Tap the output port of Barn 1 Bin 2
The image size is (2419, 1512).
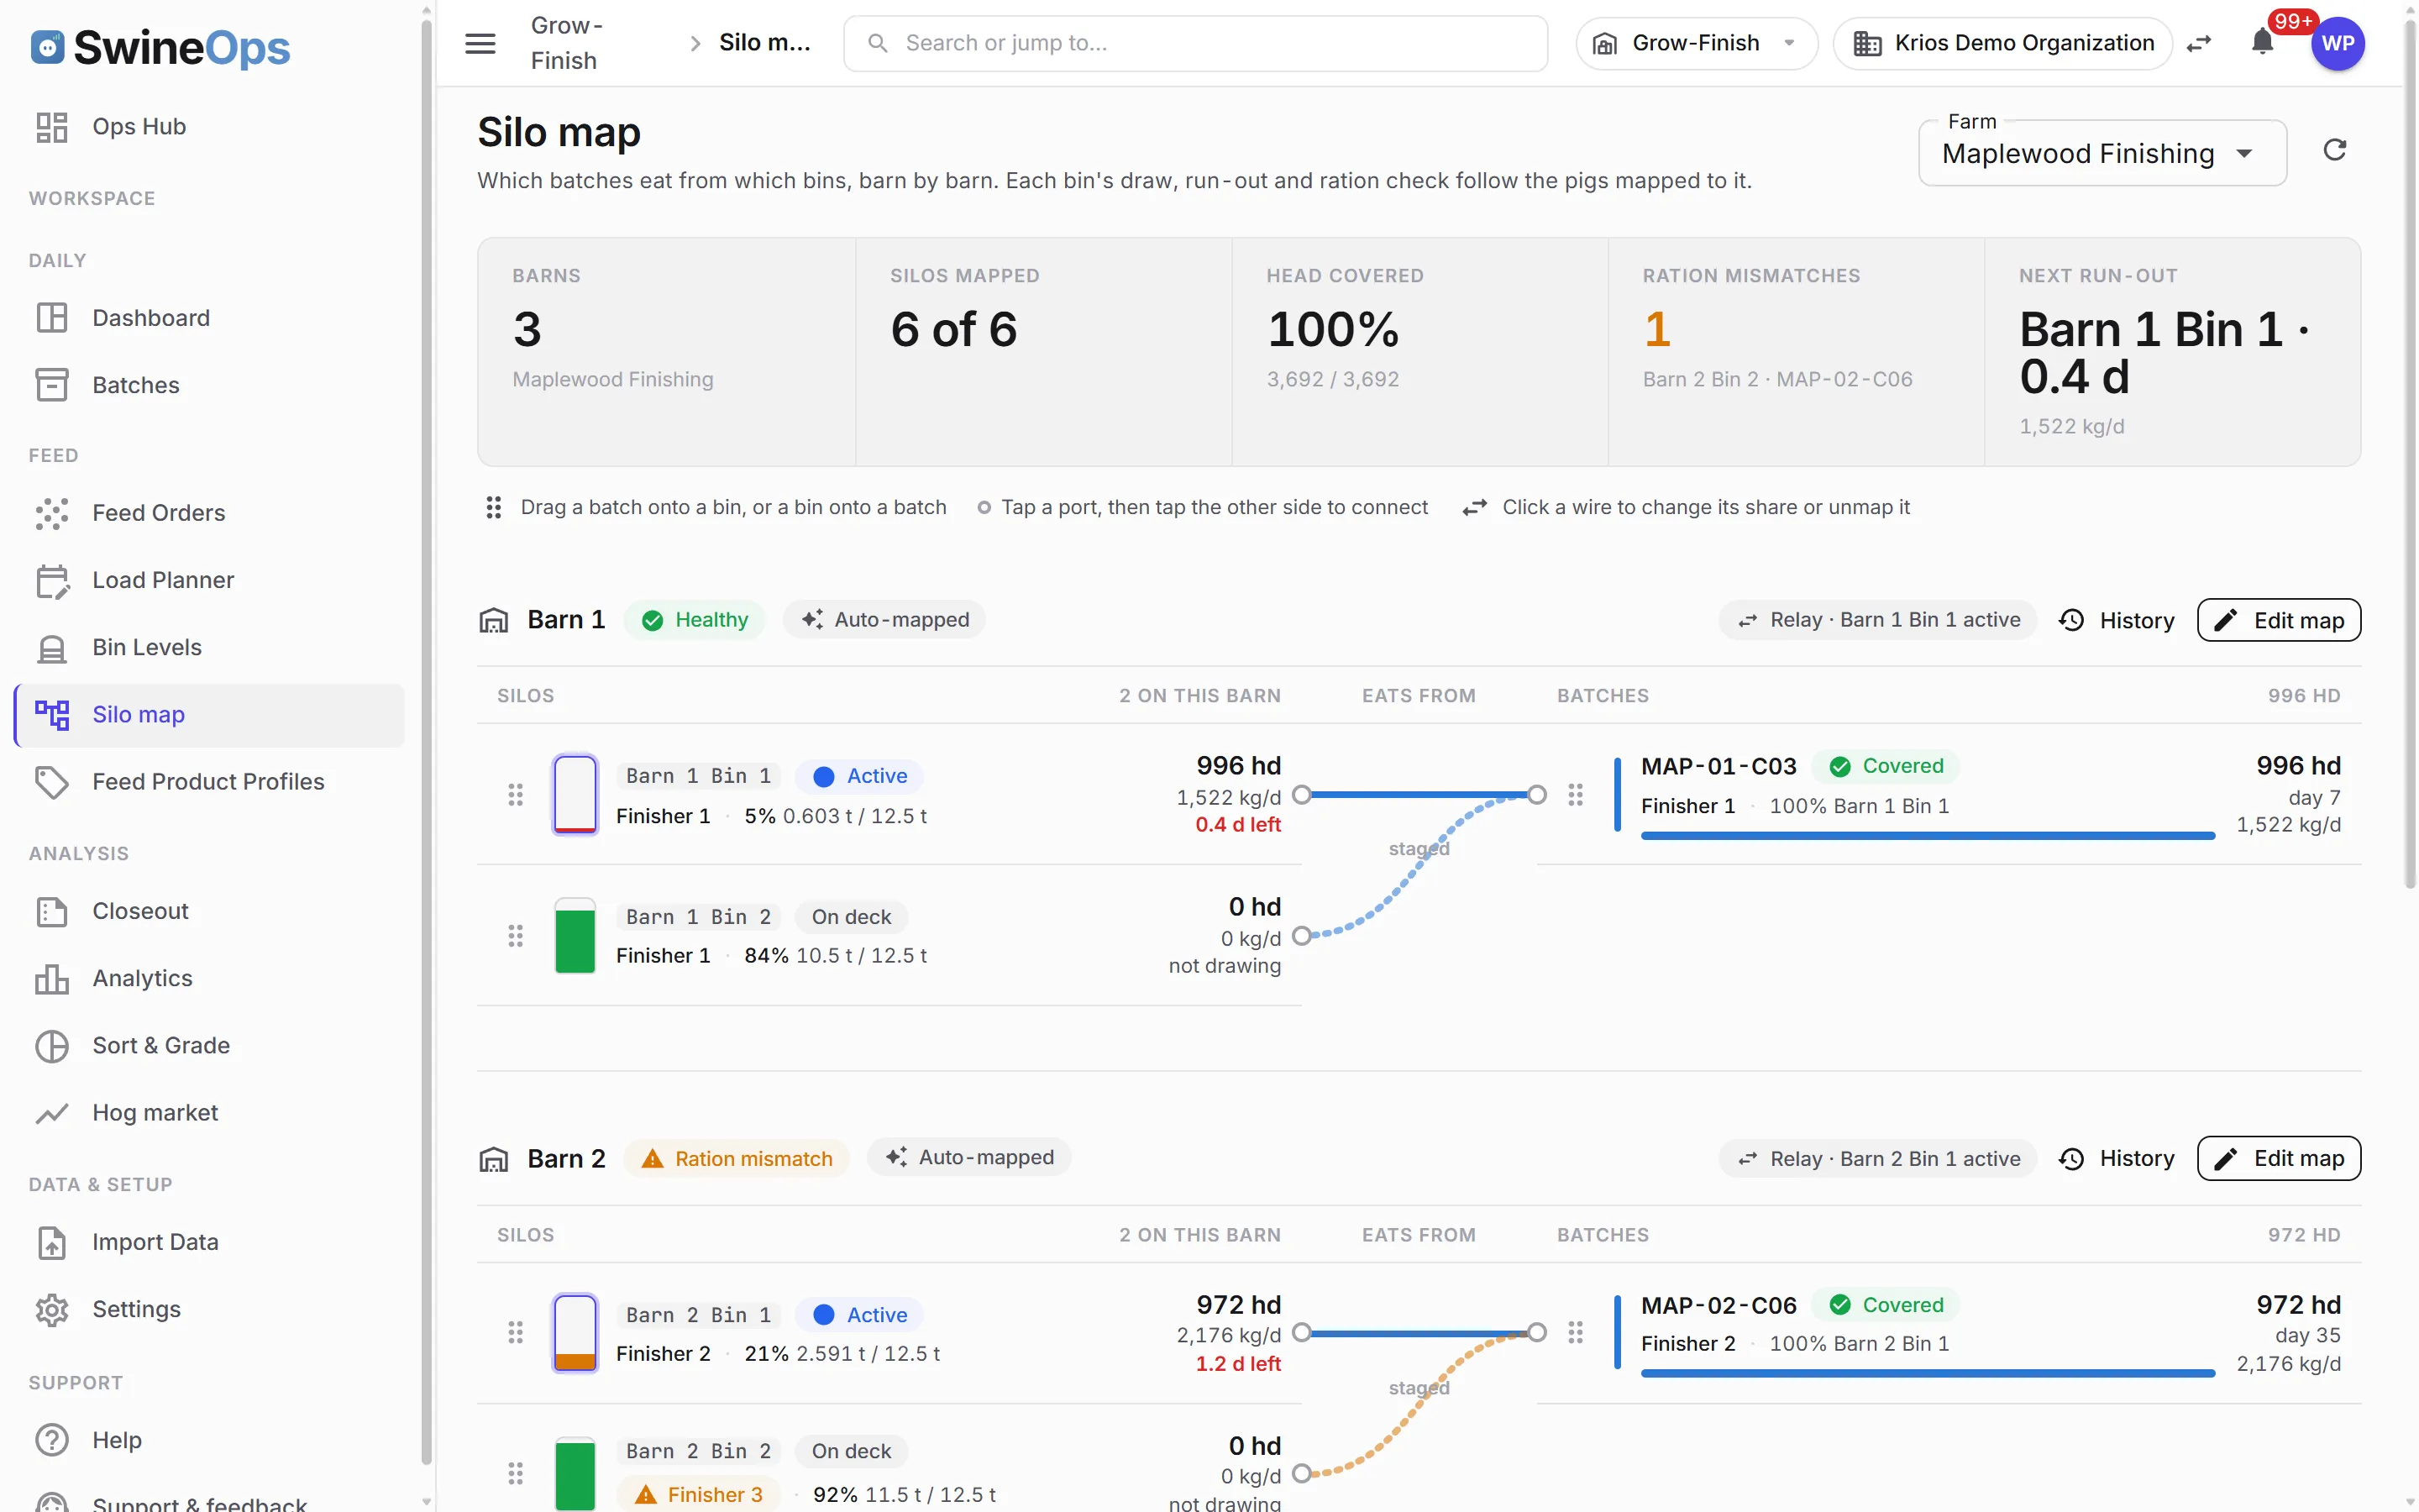[x=1301, y=936]
